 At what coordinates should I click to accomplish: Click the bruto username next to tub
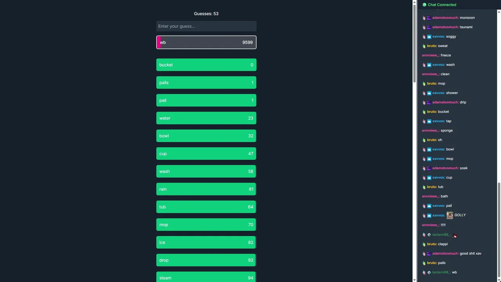[x=432, y=187]
